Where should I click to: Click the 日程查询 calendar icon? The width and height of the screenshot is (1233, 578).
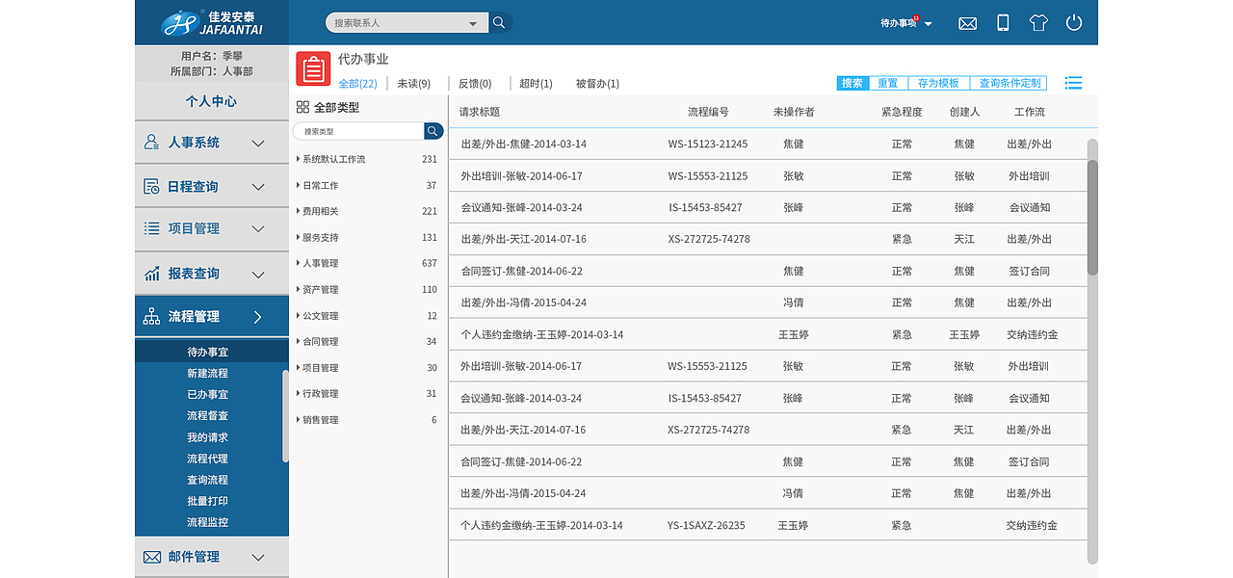pyautogui.click(x=150, y=185)
